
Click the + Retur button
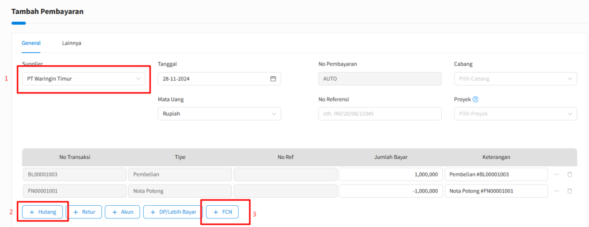point(84,212)
